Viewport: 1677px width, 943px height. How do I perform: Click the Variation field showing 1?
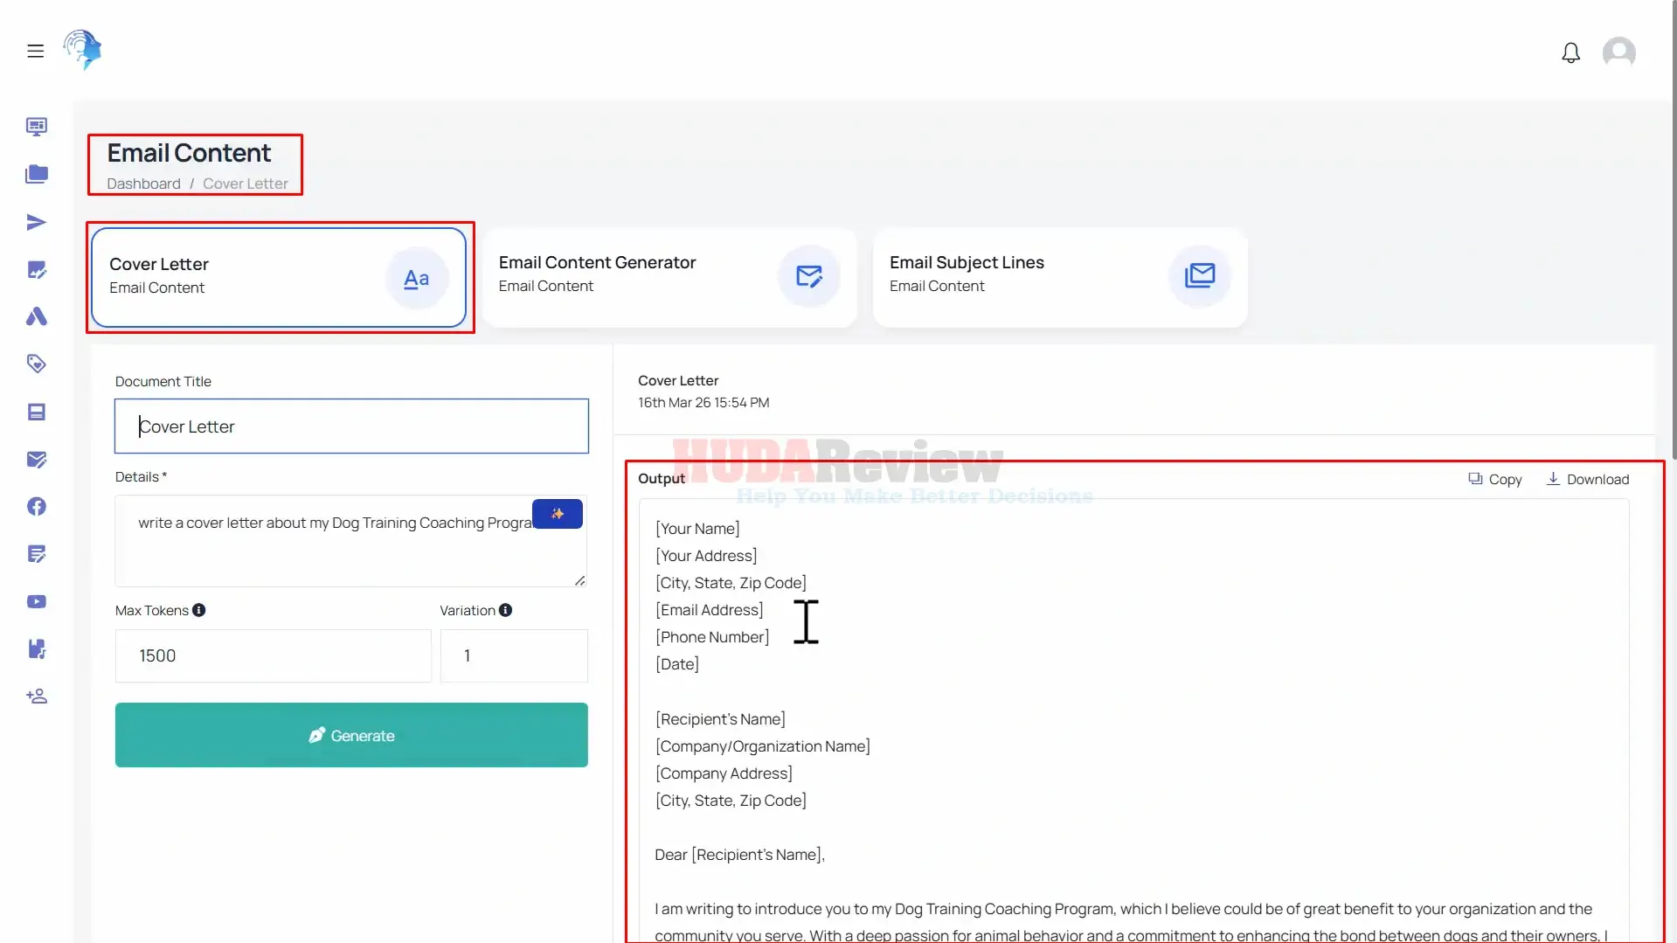[514, 655]
